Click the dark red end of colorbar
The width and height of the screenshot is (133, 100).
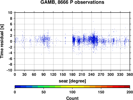click(127, 87)
